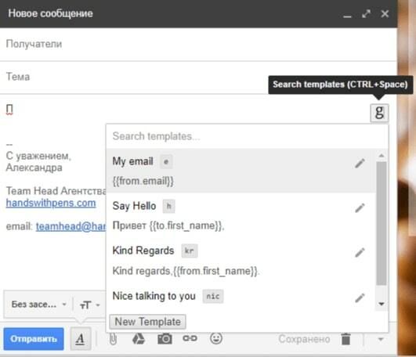Open Gorgias templates with the g icon

pyautogui.click(x=379, y=113)
